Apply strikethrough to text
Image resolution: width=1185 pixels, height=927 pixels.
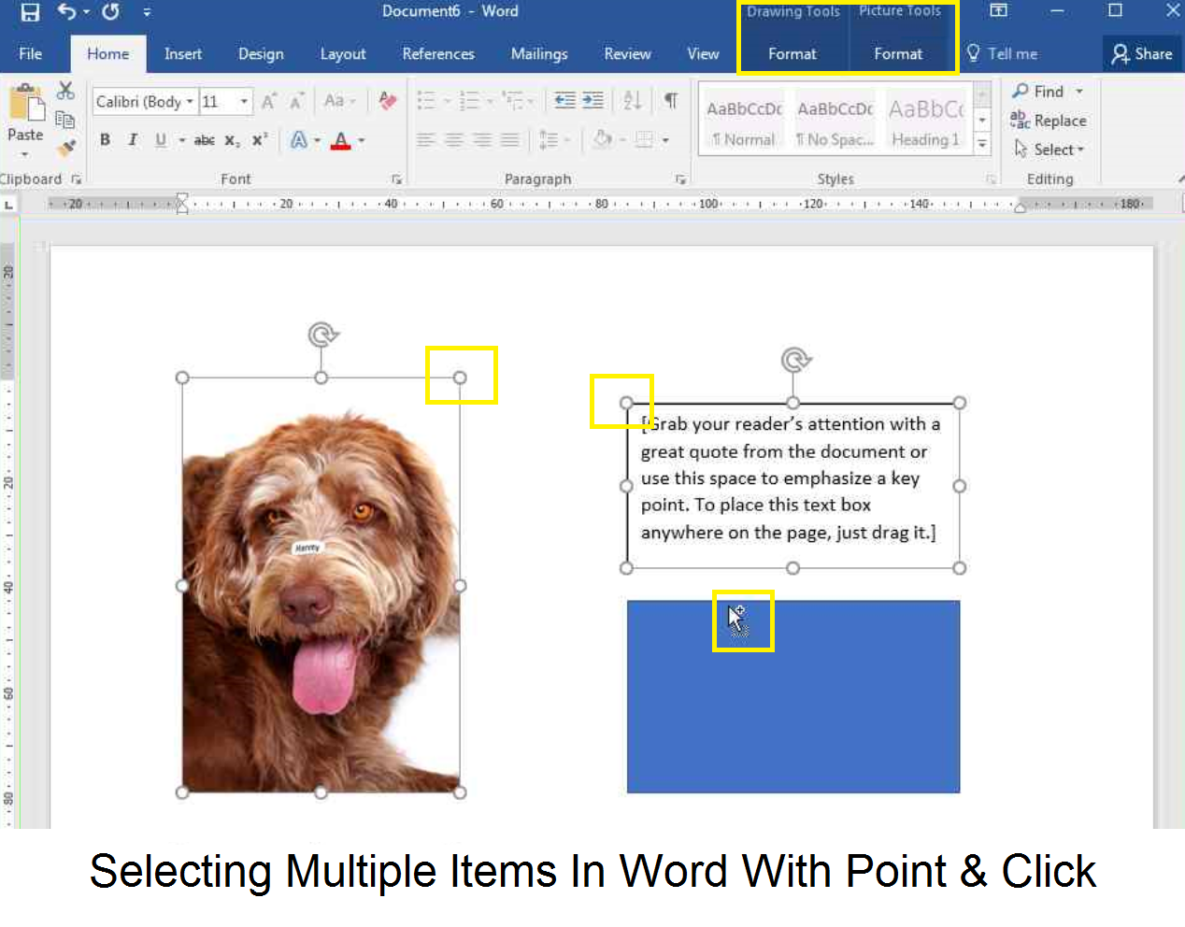(205, 140)
